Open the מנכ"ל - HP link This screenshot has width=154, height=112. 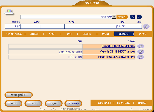[x=75, y=57]
